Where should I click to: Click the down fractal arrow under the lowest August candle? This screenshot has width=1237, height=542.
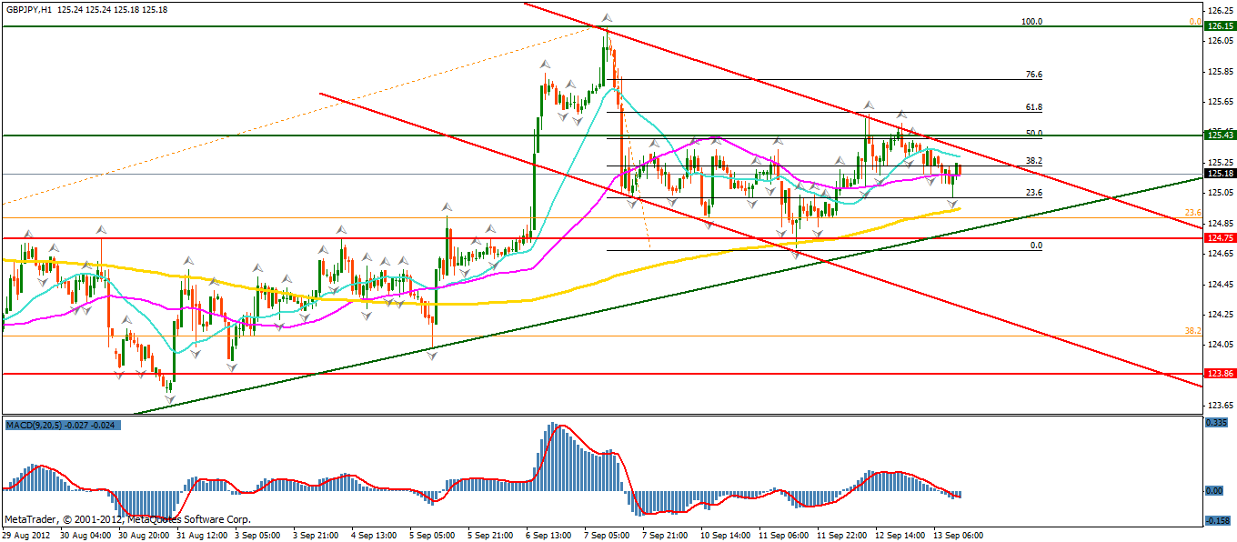point(169,398)
